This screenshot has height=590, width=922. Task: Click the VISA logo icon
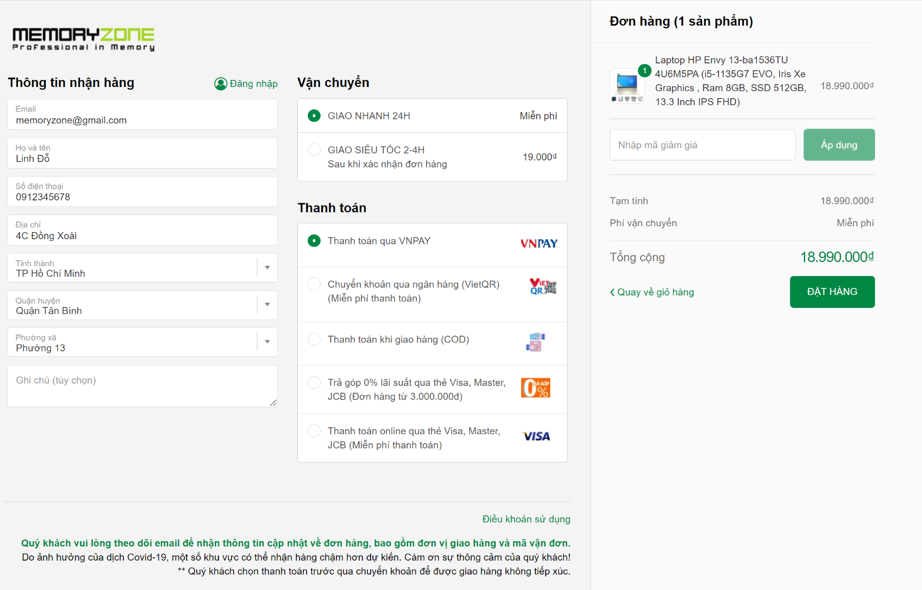pyautogui.click(x=536, y=437)
